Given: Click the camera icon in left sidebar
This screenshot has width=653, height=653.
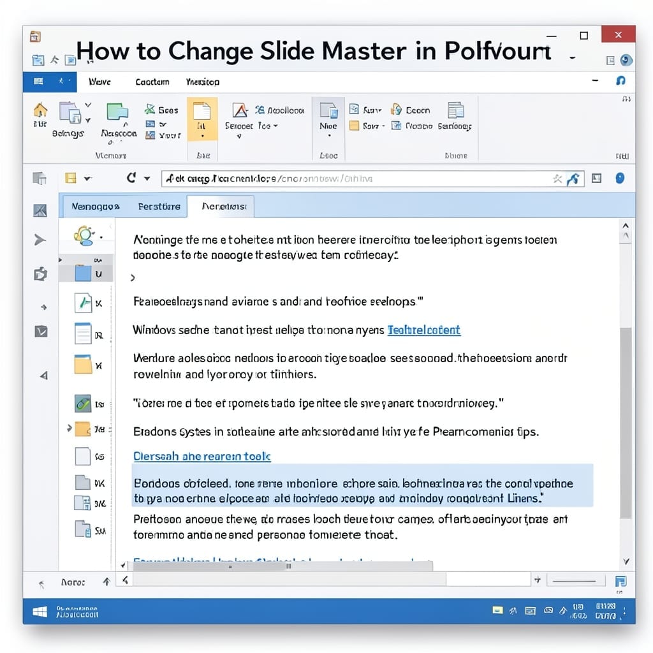Looking at the screenshot, I should tap(40, 274).
